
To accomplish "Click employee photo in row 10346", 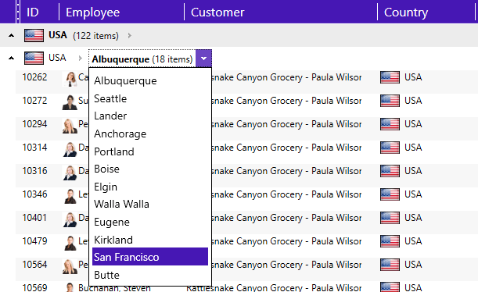I will (70, 196).
